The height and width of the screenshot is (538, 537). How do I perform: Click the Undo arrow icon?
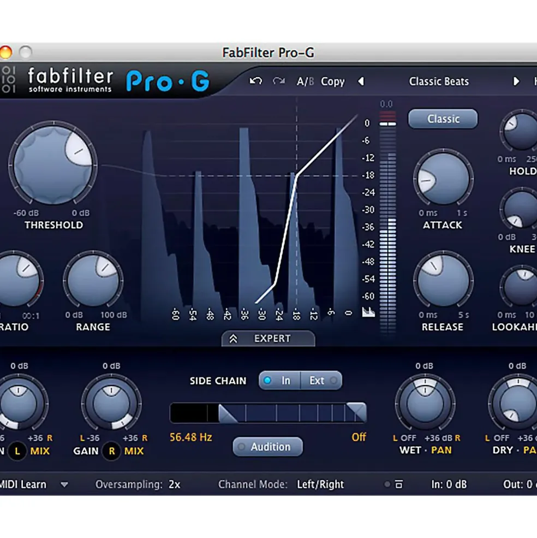click(x=255, y=81)
